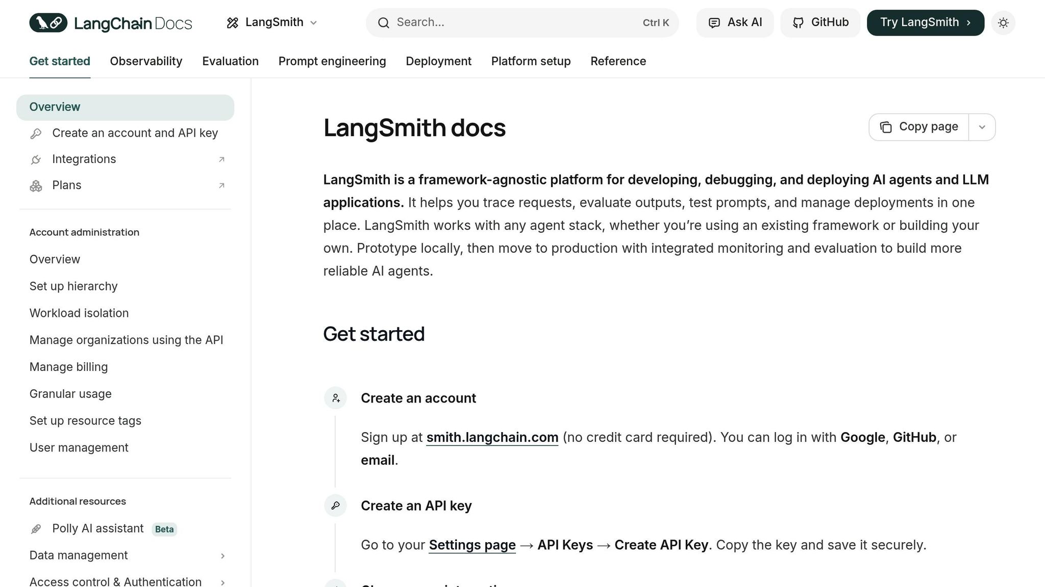This screenshot has height=587, width=1045.
Task: Click the Try LangSmith button
Action: [925, 22]
